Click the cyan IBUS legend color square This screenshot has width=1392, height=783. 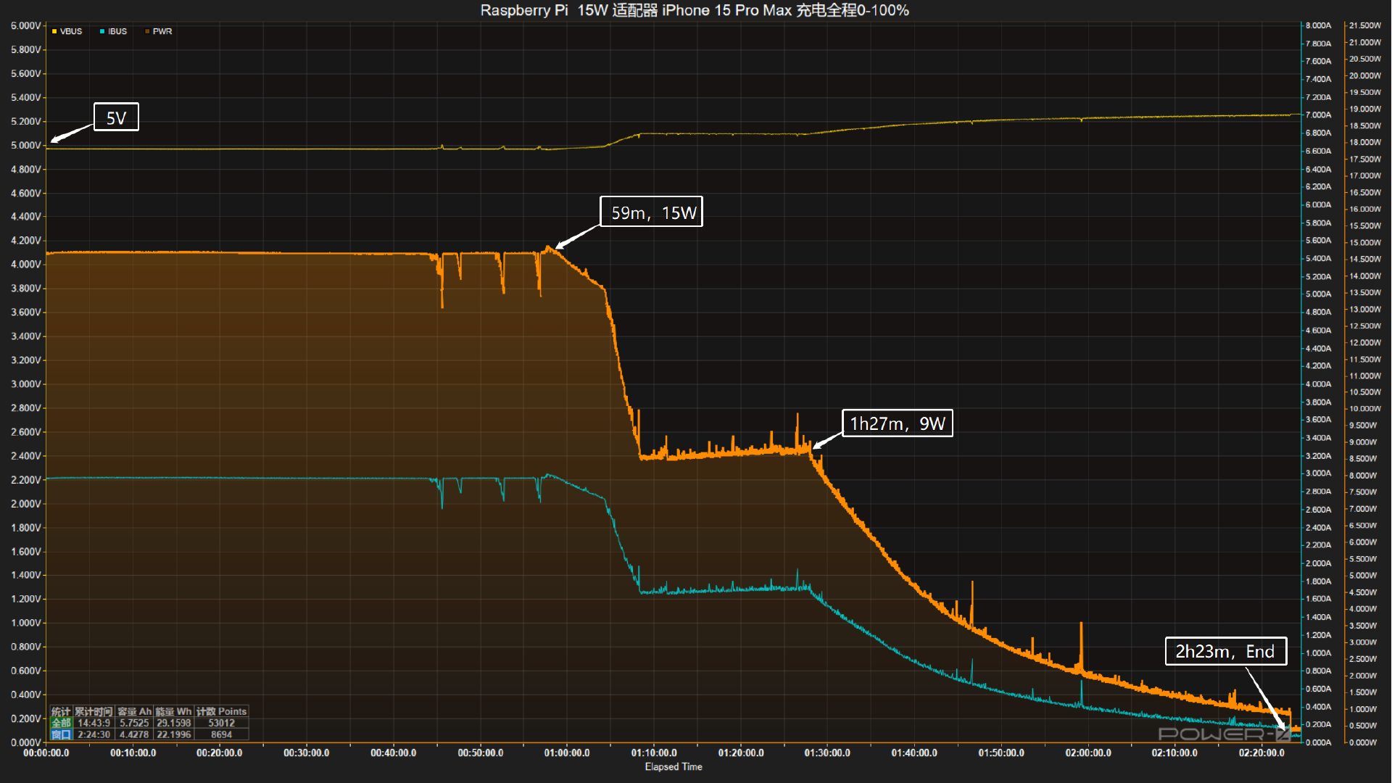102,31
